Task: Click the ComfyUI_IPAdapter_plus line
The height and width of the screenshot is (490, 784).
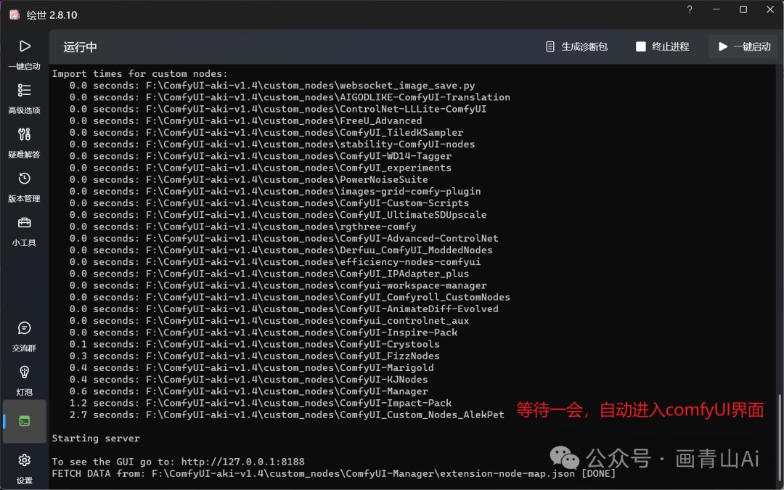Action: point(269,274)
